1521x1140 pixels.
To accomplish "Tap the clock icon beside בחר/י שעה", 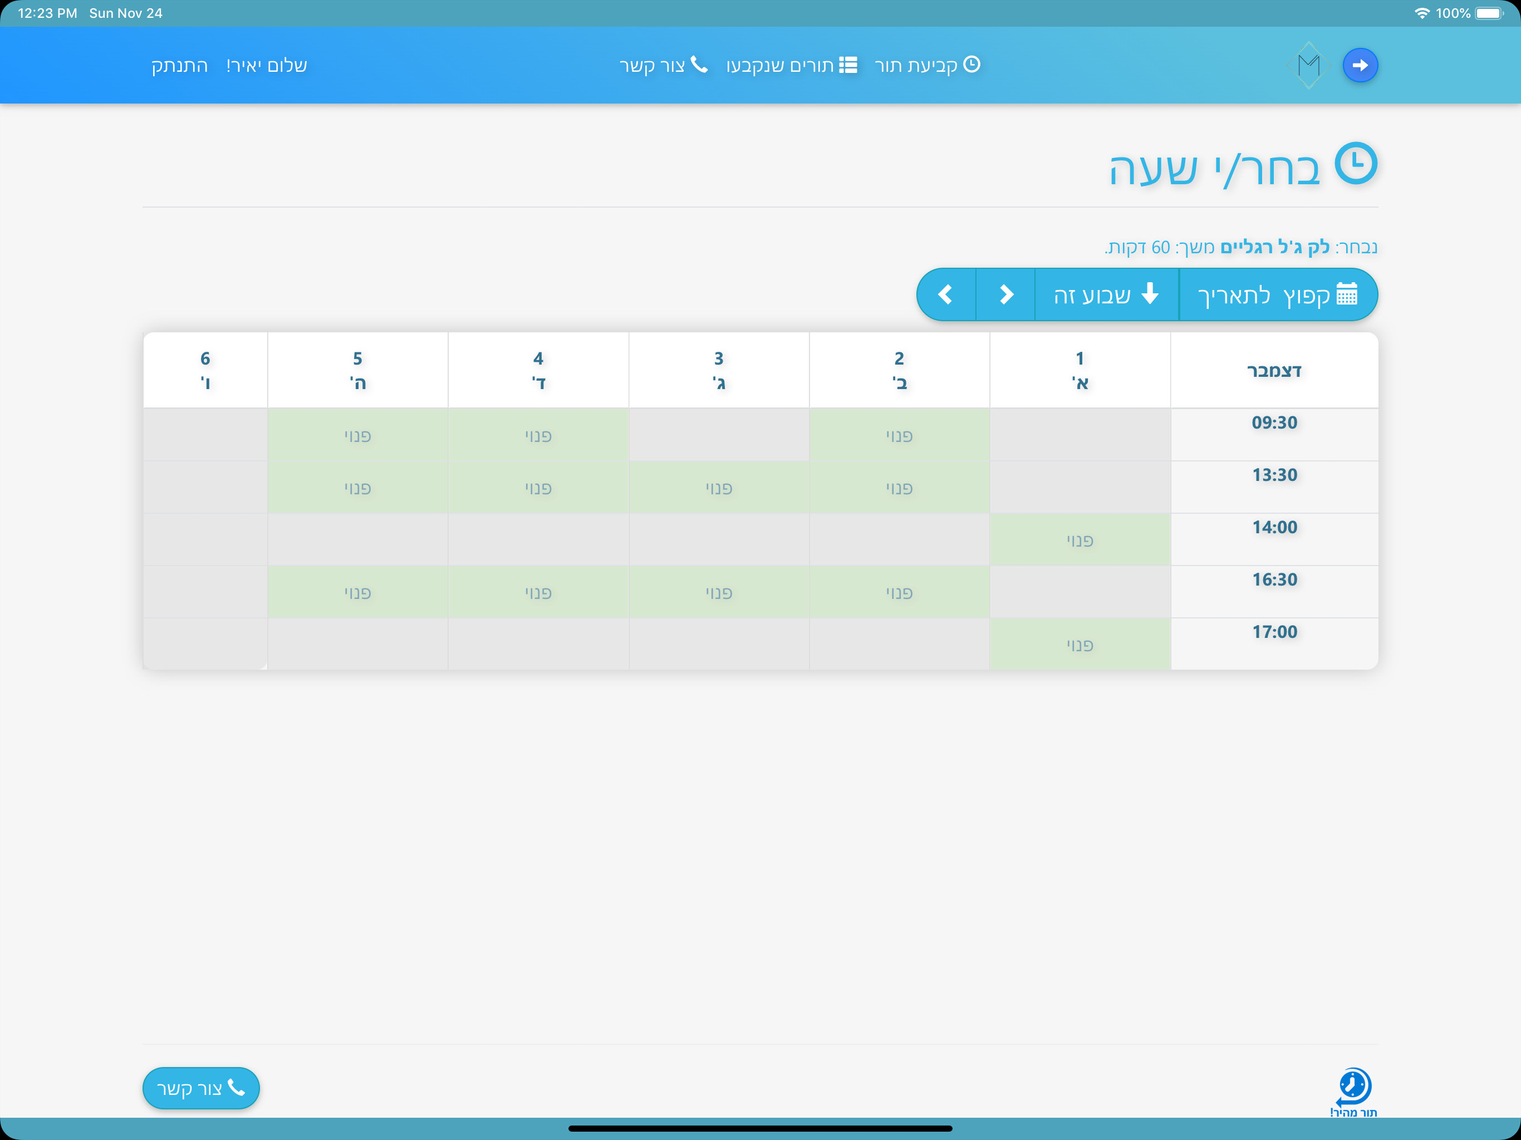I will coord(1356,164).
